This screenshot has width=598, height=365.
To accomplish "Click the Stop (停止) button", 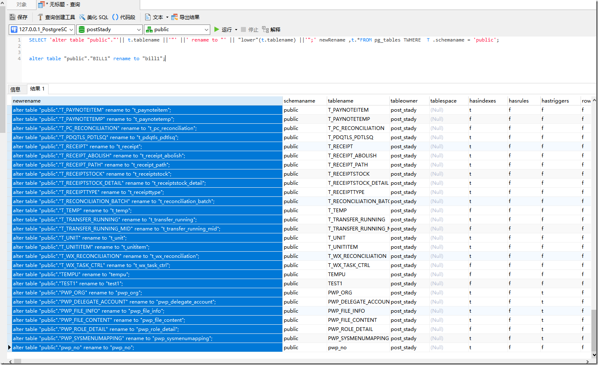I will click(250, 29).
